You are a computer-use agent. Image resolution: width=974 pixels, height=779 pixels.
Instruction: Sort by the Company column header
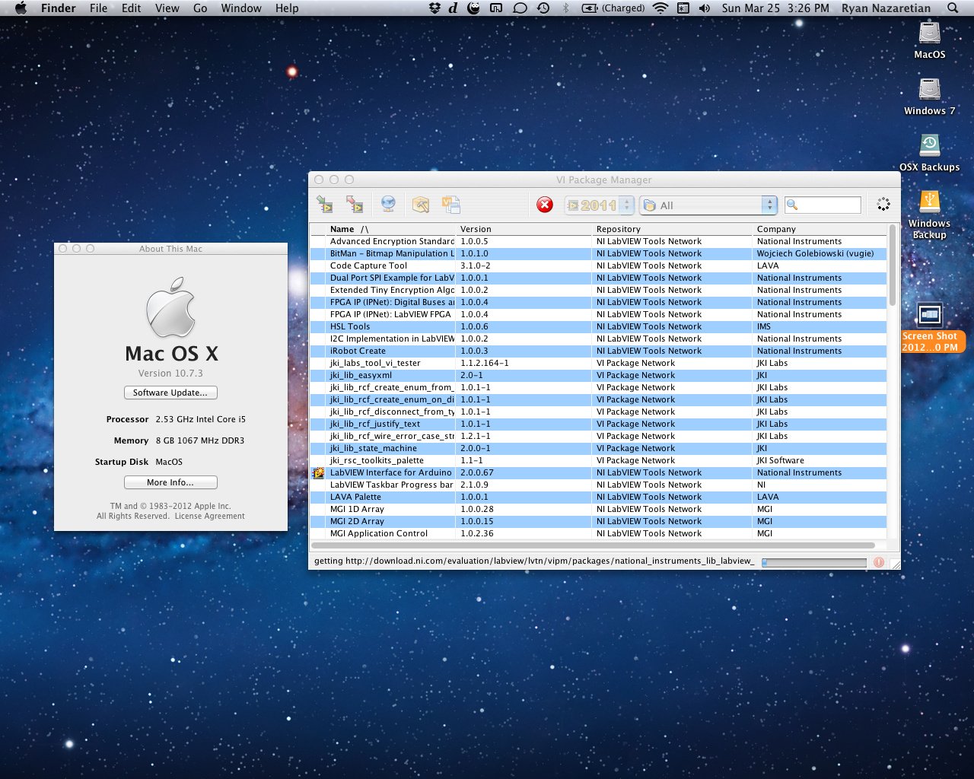pos(820,229)
